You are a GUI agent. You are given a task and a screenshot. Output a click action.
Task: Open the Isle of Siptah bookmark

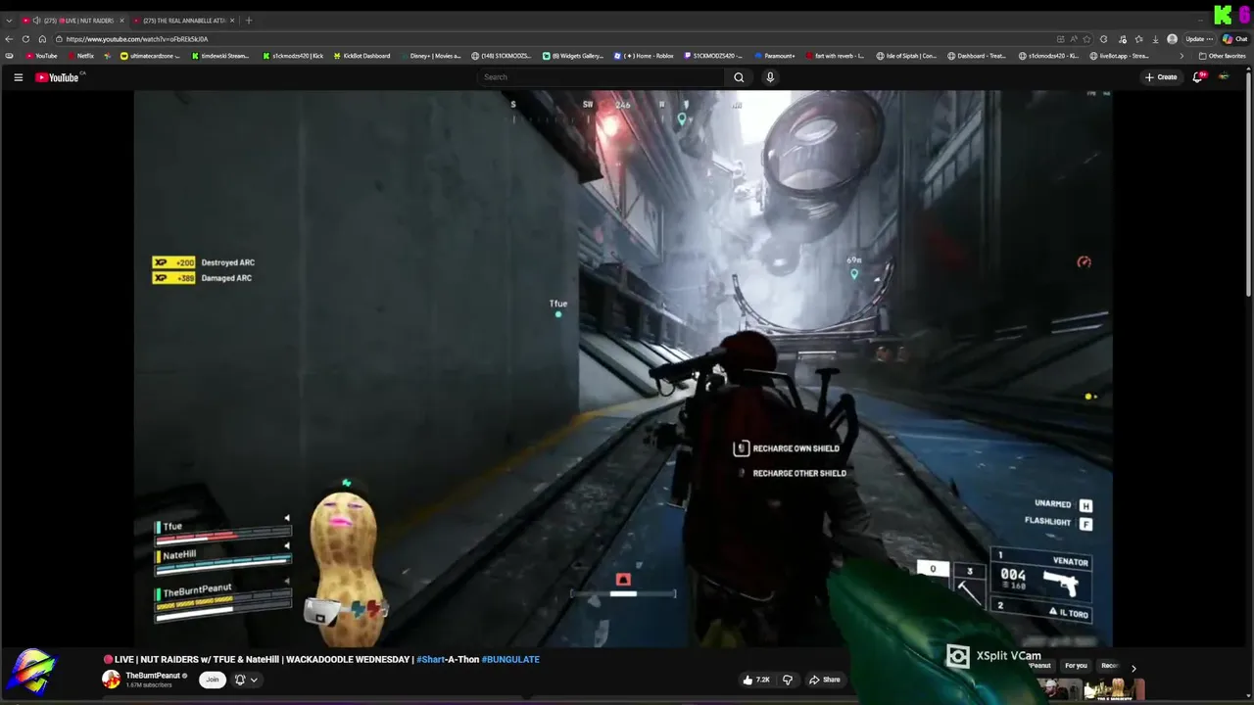point(906,56)
